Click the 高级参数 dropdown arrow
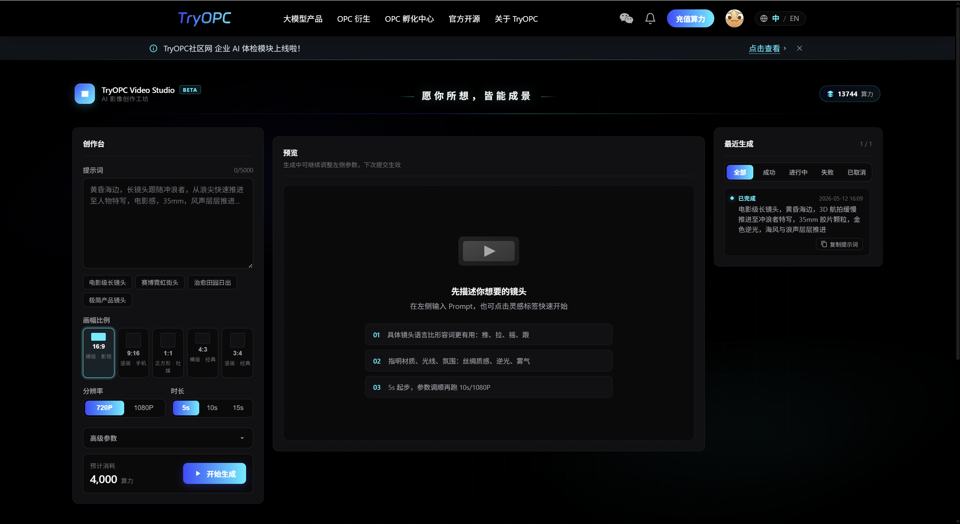960x524 pixels. [242, 438]
